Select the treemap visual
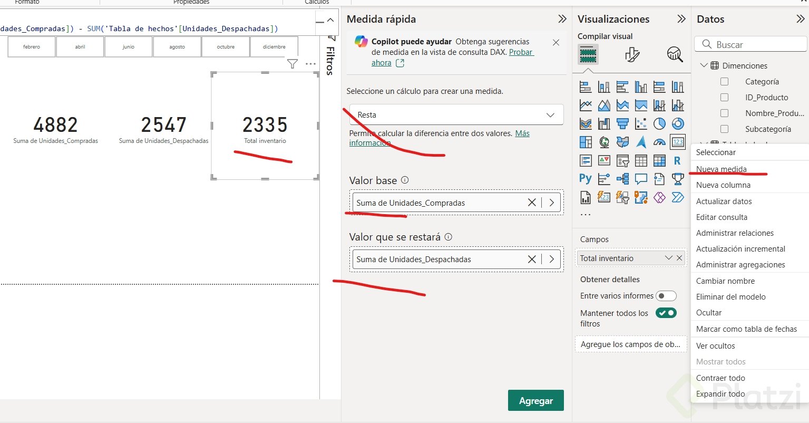 (x=586, y=142)
